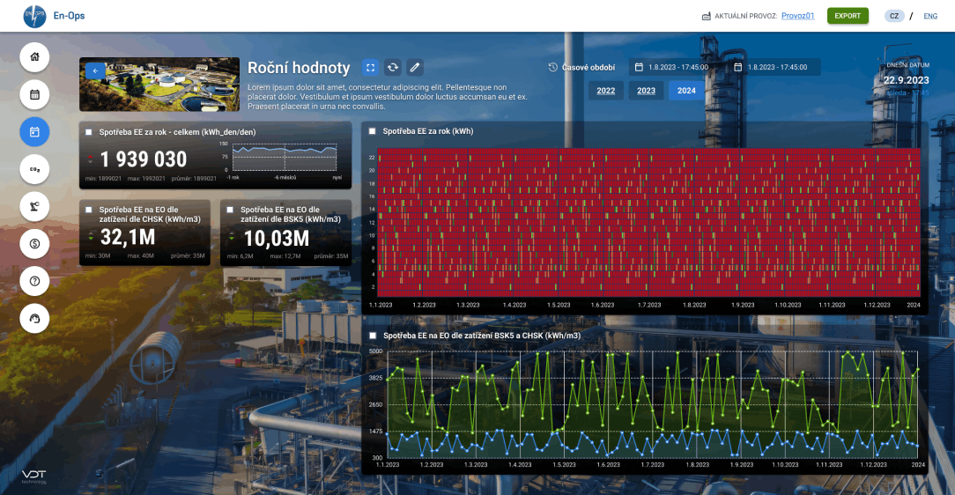Click the Roční hodnoty heading
The image size is (955, 495).
tap(299, 68)
